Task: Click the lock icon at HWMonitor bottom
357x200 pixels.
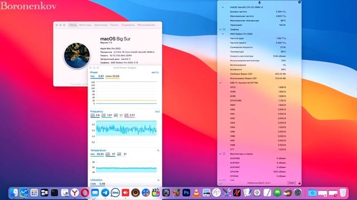Action: (x=300, y=183)
